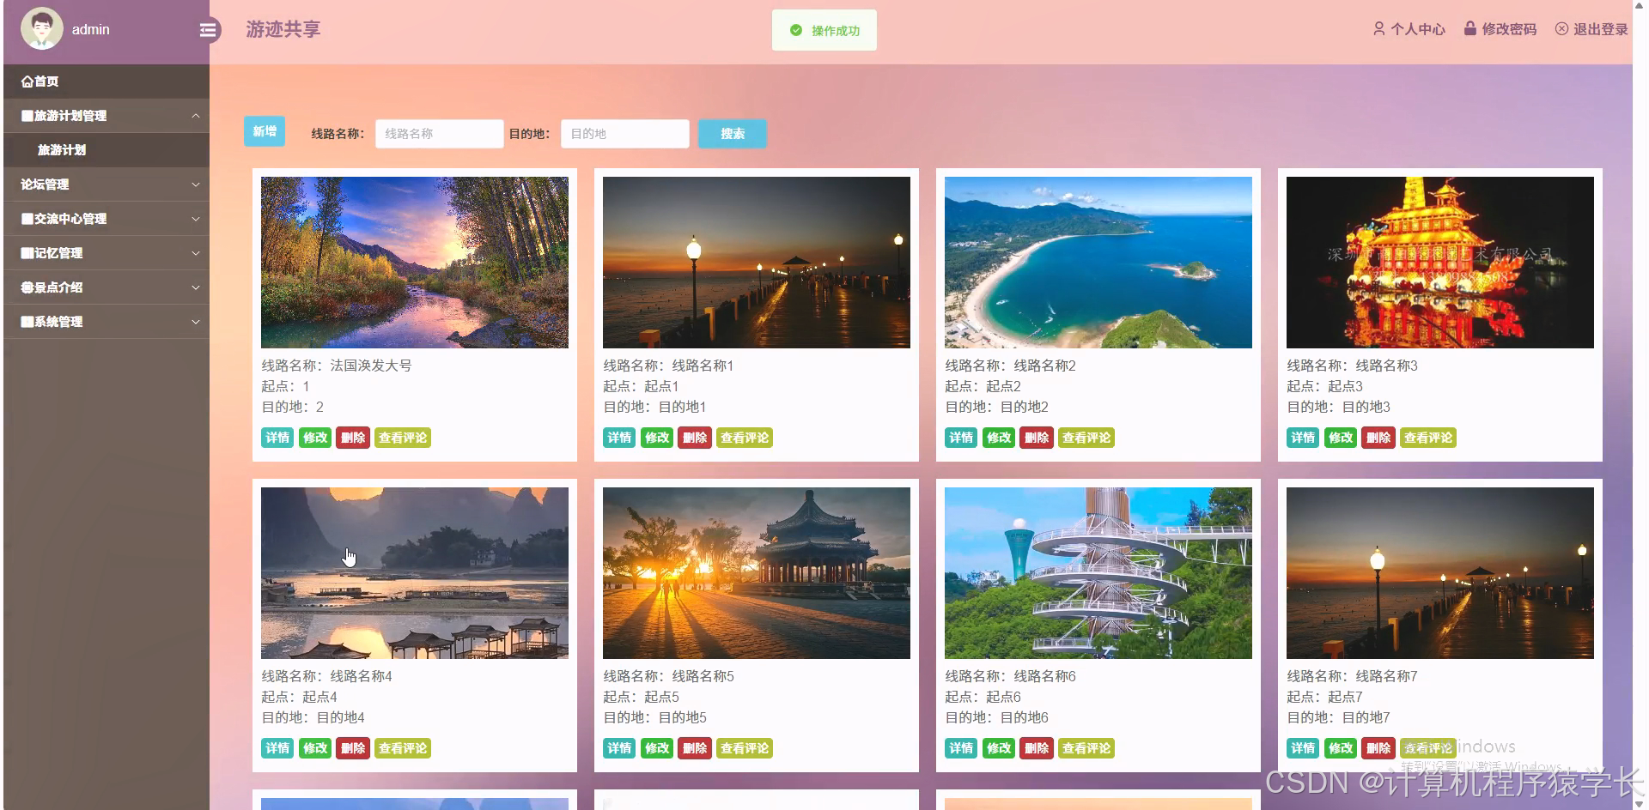
Task: Click 查看评论 for 线路名称5
Action: pos(745,748)
